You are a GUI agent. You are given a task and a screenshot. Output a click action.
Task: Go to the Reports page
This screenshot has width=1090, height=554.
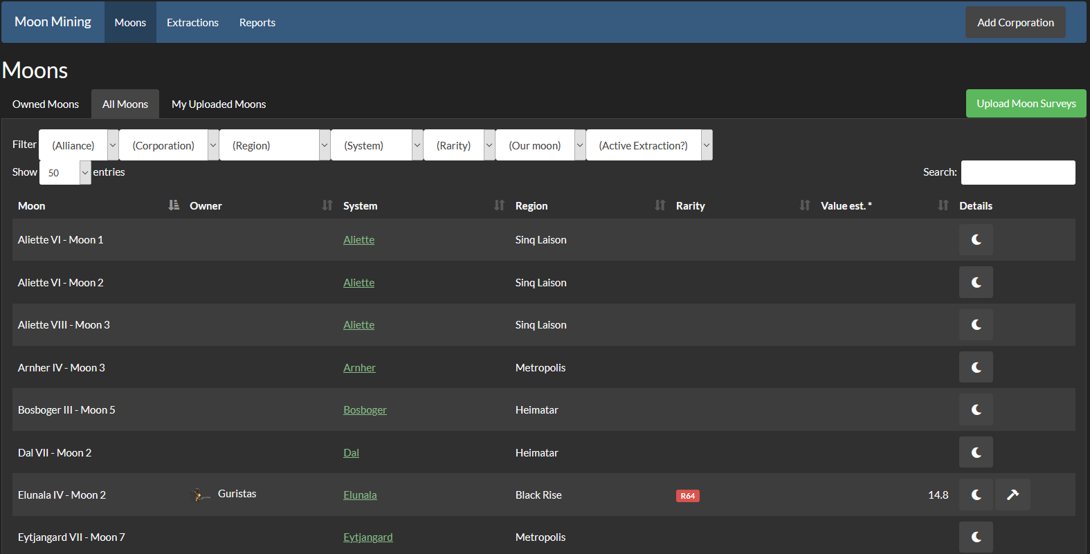(x=257, y=23)
